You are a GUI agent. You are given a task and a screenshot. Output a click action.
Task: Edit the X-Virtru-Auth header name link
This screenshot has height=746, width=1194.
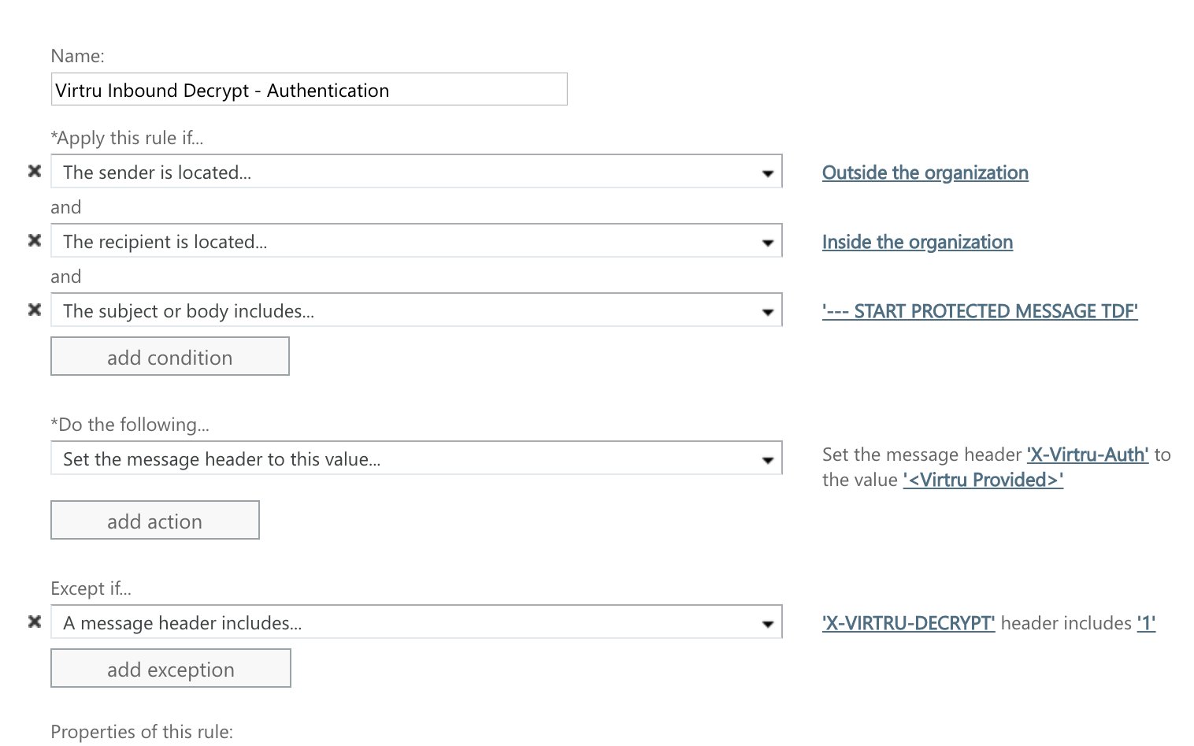(x=1088, y=455)
